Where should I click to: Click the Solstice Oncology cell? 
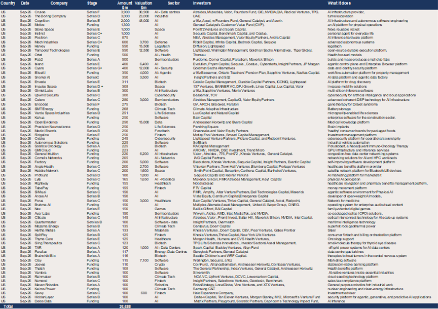click(x=48, y=146)
